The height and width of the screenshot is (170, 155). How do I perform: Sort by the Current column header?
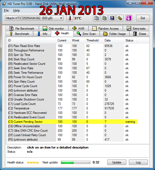click(63, 40)
